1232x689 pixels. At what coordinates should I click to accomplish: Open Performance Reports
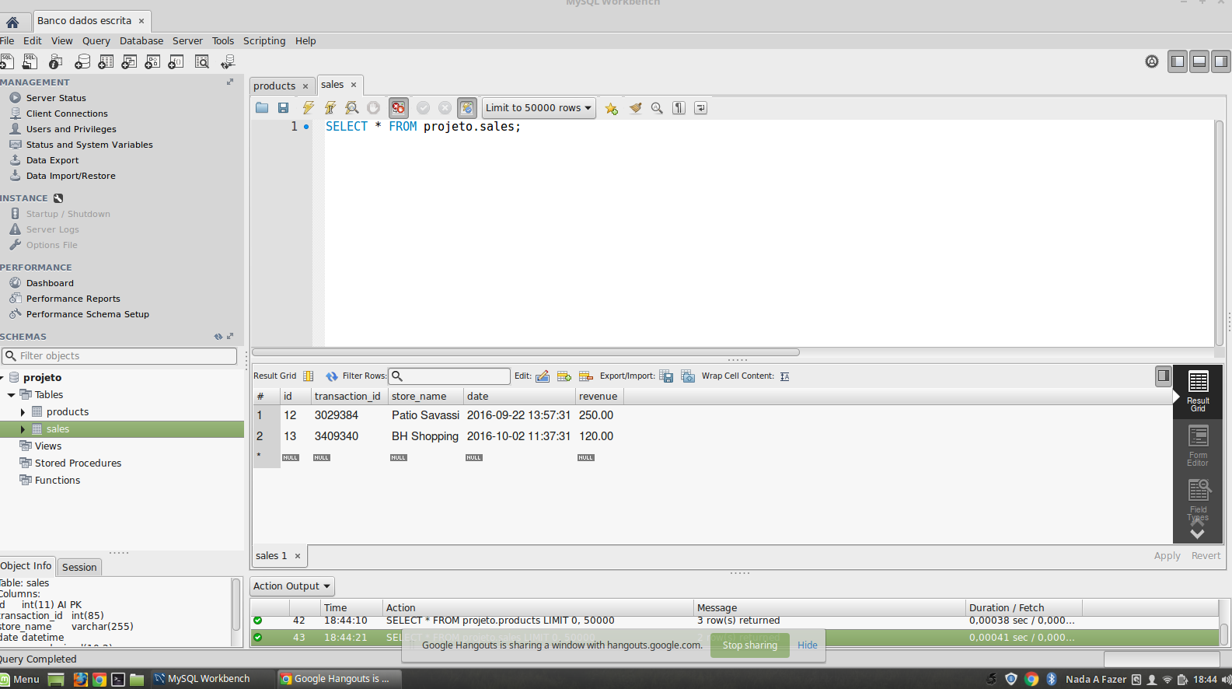coord(73,299)
